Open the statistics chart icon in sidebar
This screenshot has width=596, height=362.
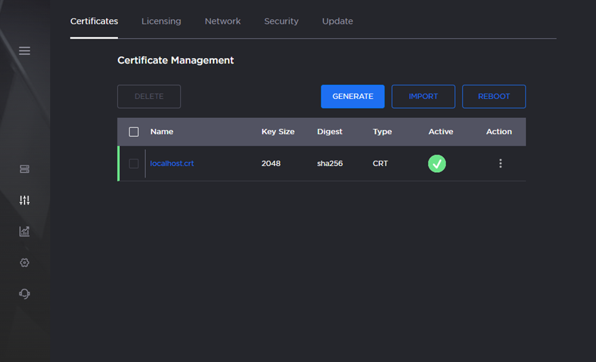24,231
